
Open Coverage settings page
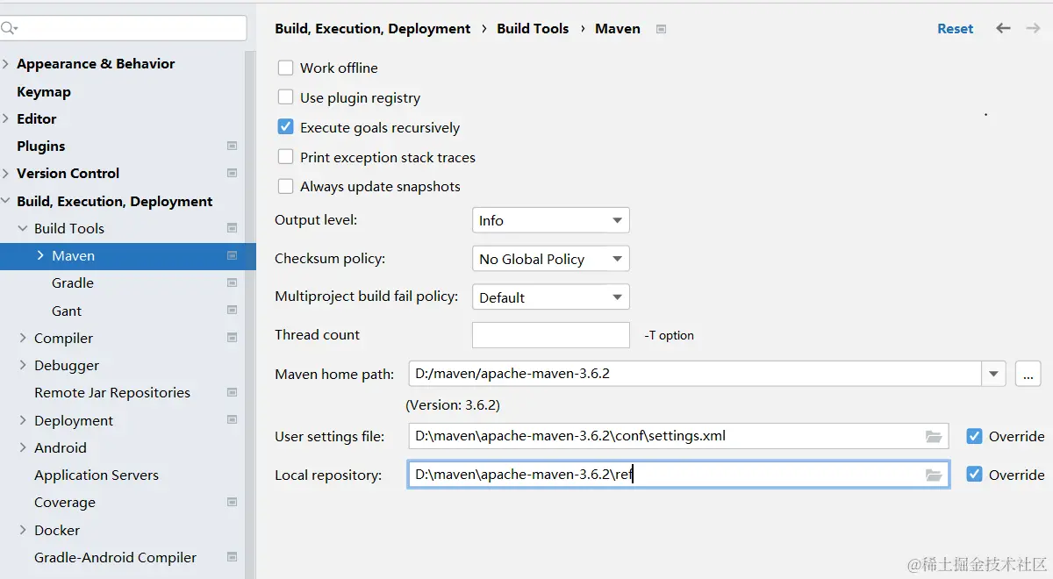tap(65, 502)
